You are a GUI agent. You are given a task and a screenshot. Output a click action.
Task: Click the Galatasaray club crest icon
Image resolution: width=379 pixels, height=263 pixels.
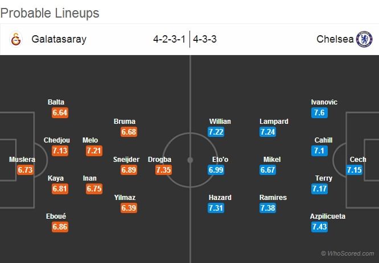[15, 40]
